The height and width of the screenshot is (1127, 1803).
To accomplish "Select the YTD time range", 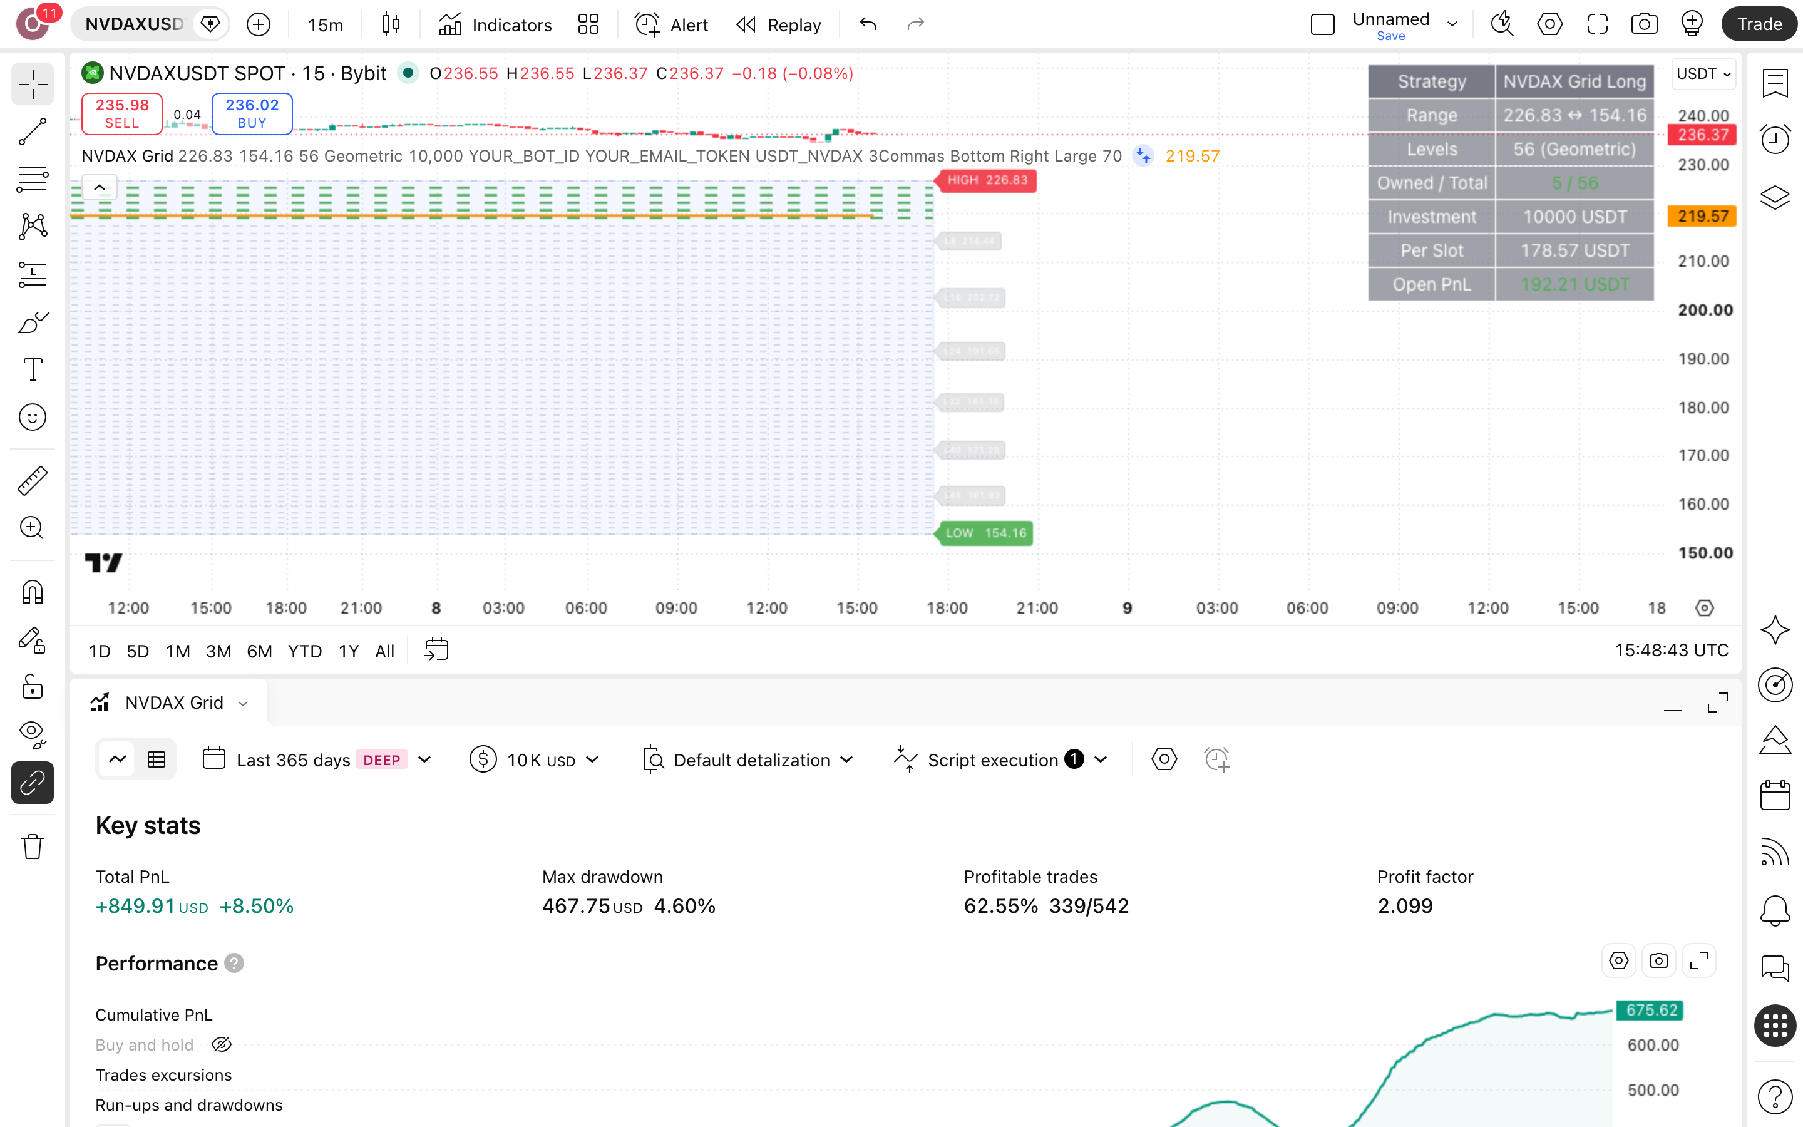I will [x=305, y=651].
